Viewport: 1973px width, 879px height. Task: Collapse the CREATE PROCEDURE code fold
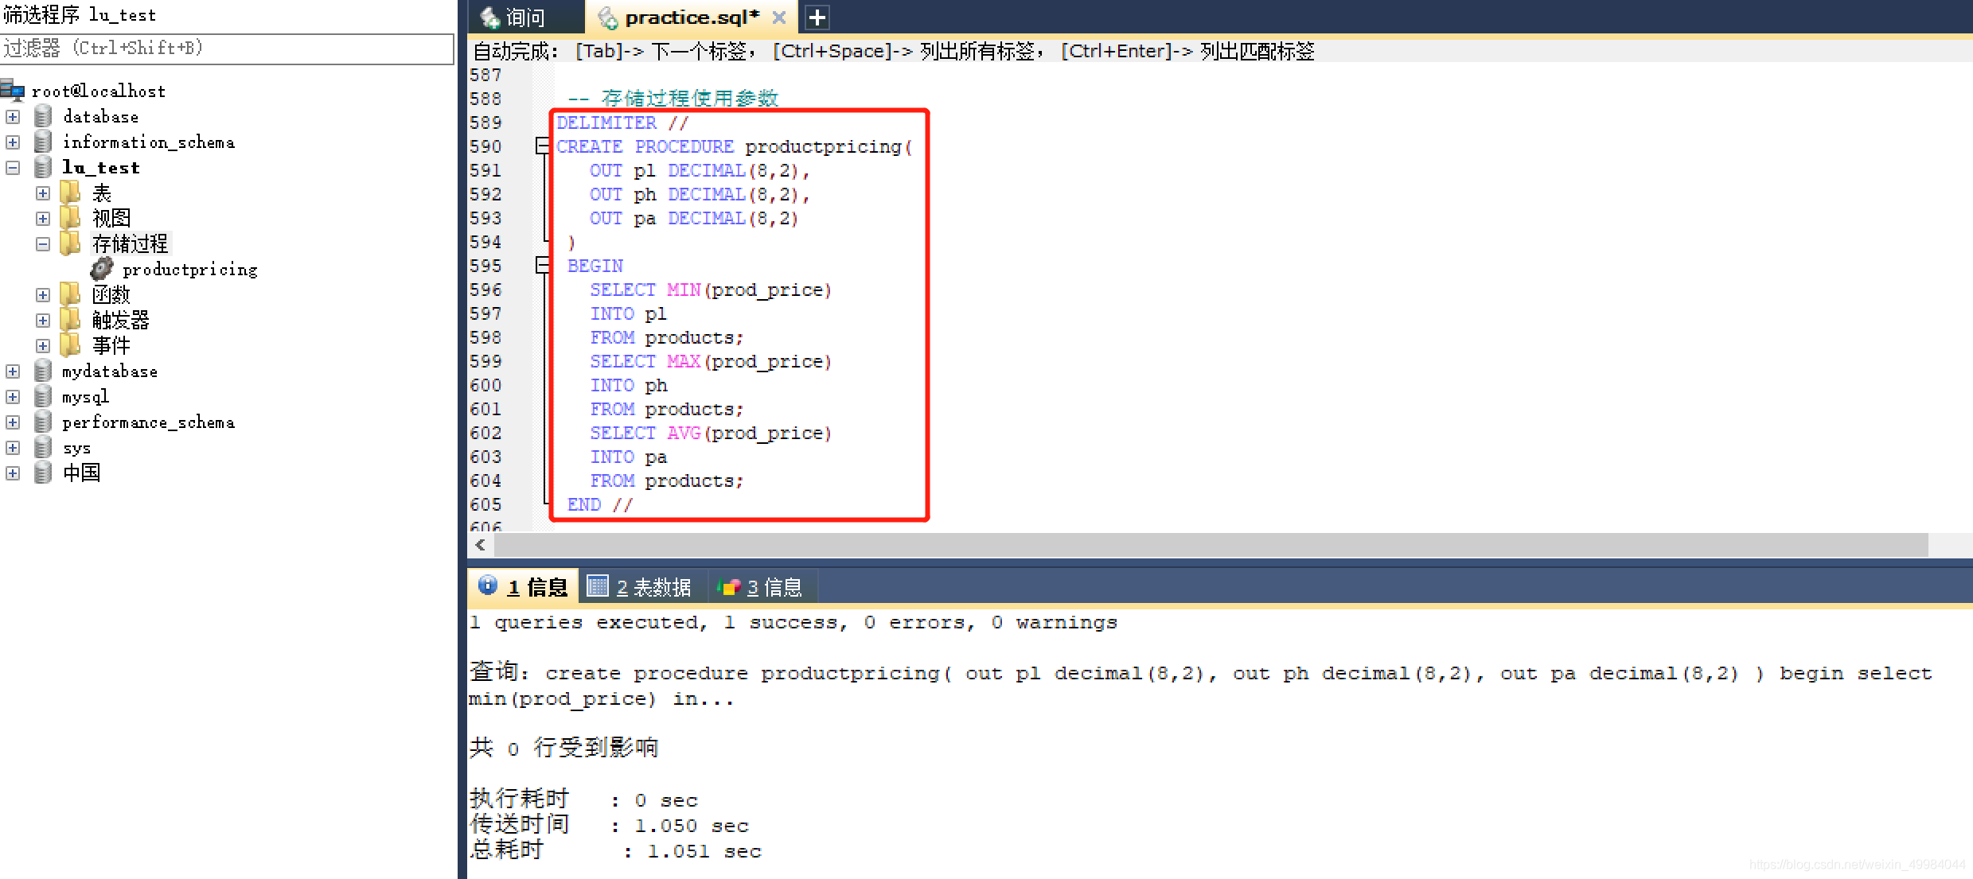point(543,146)
